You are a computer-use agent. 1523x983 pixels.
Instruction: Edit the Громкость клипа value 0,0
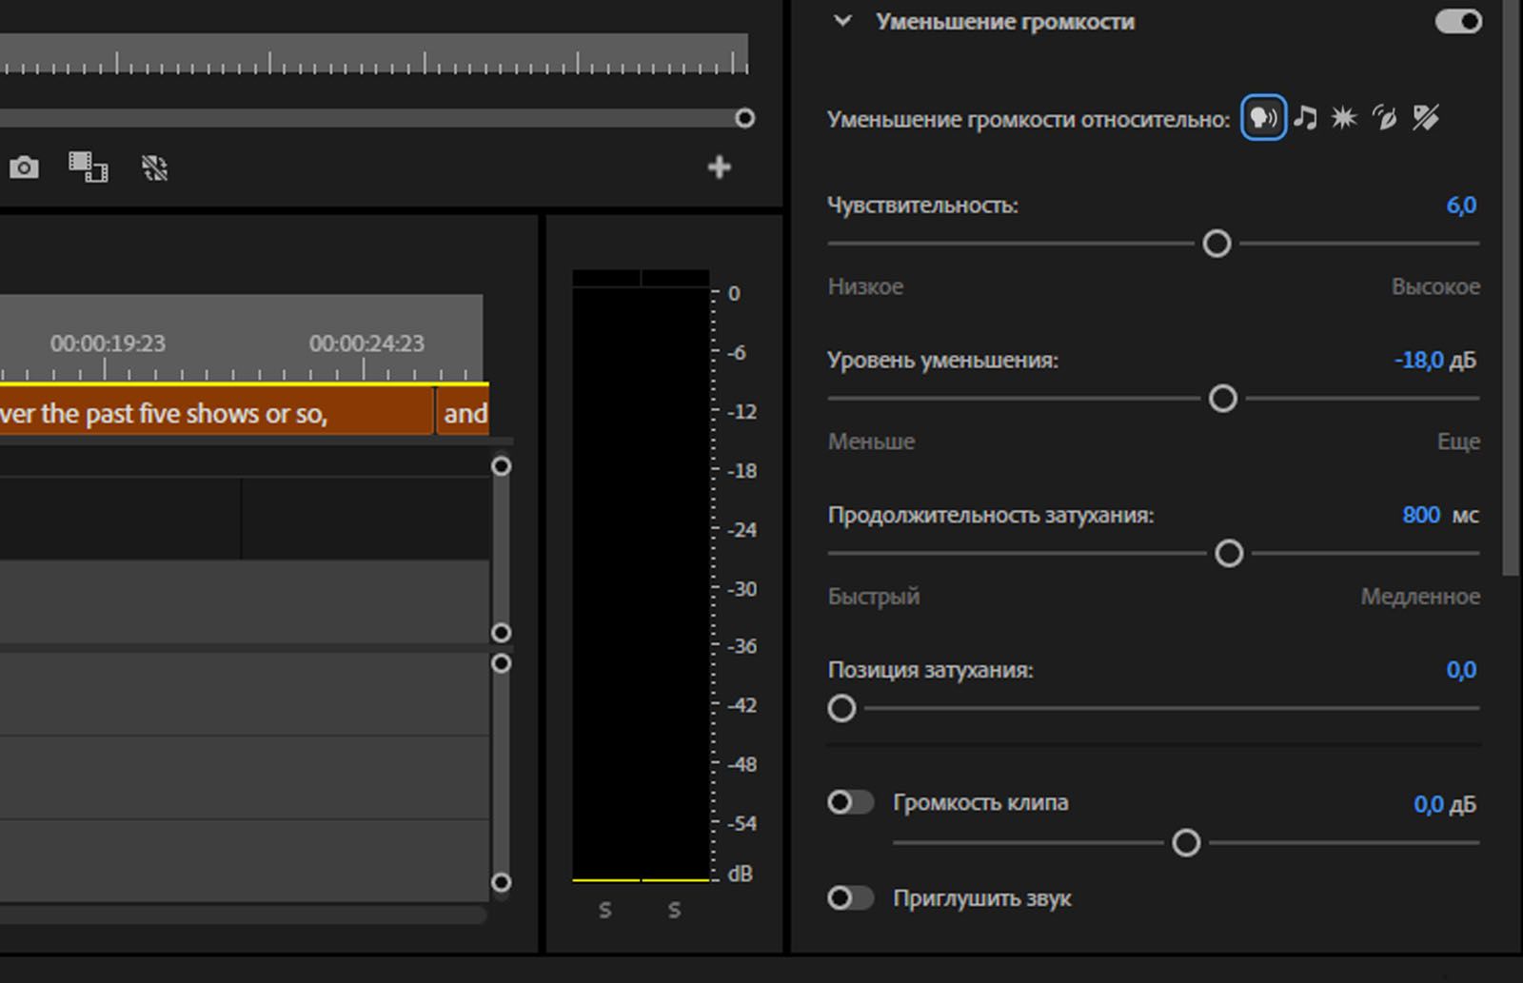coord(1429,805)
